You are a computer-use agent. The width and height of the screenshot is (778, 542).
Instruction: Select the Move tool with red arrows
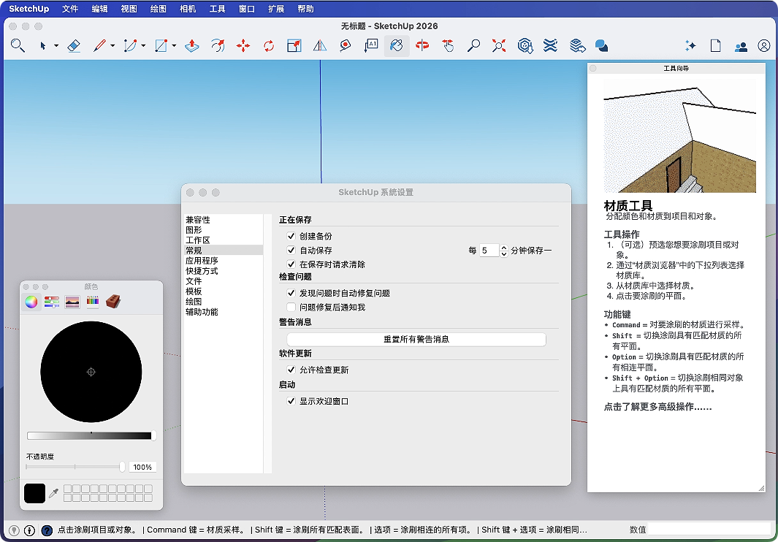click(x=243, y=46)
